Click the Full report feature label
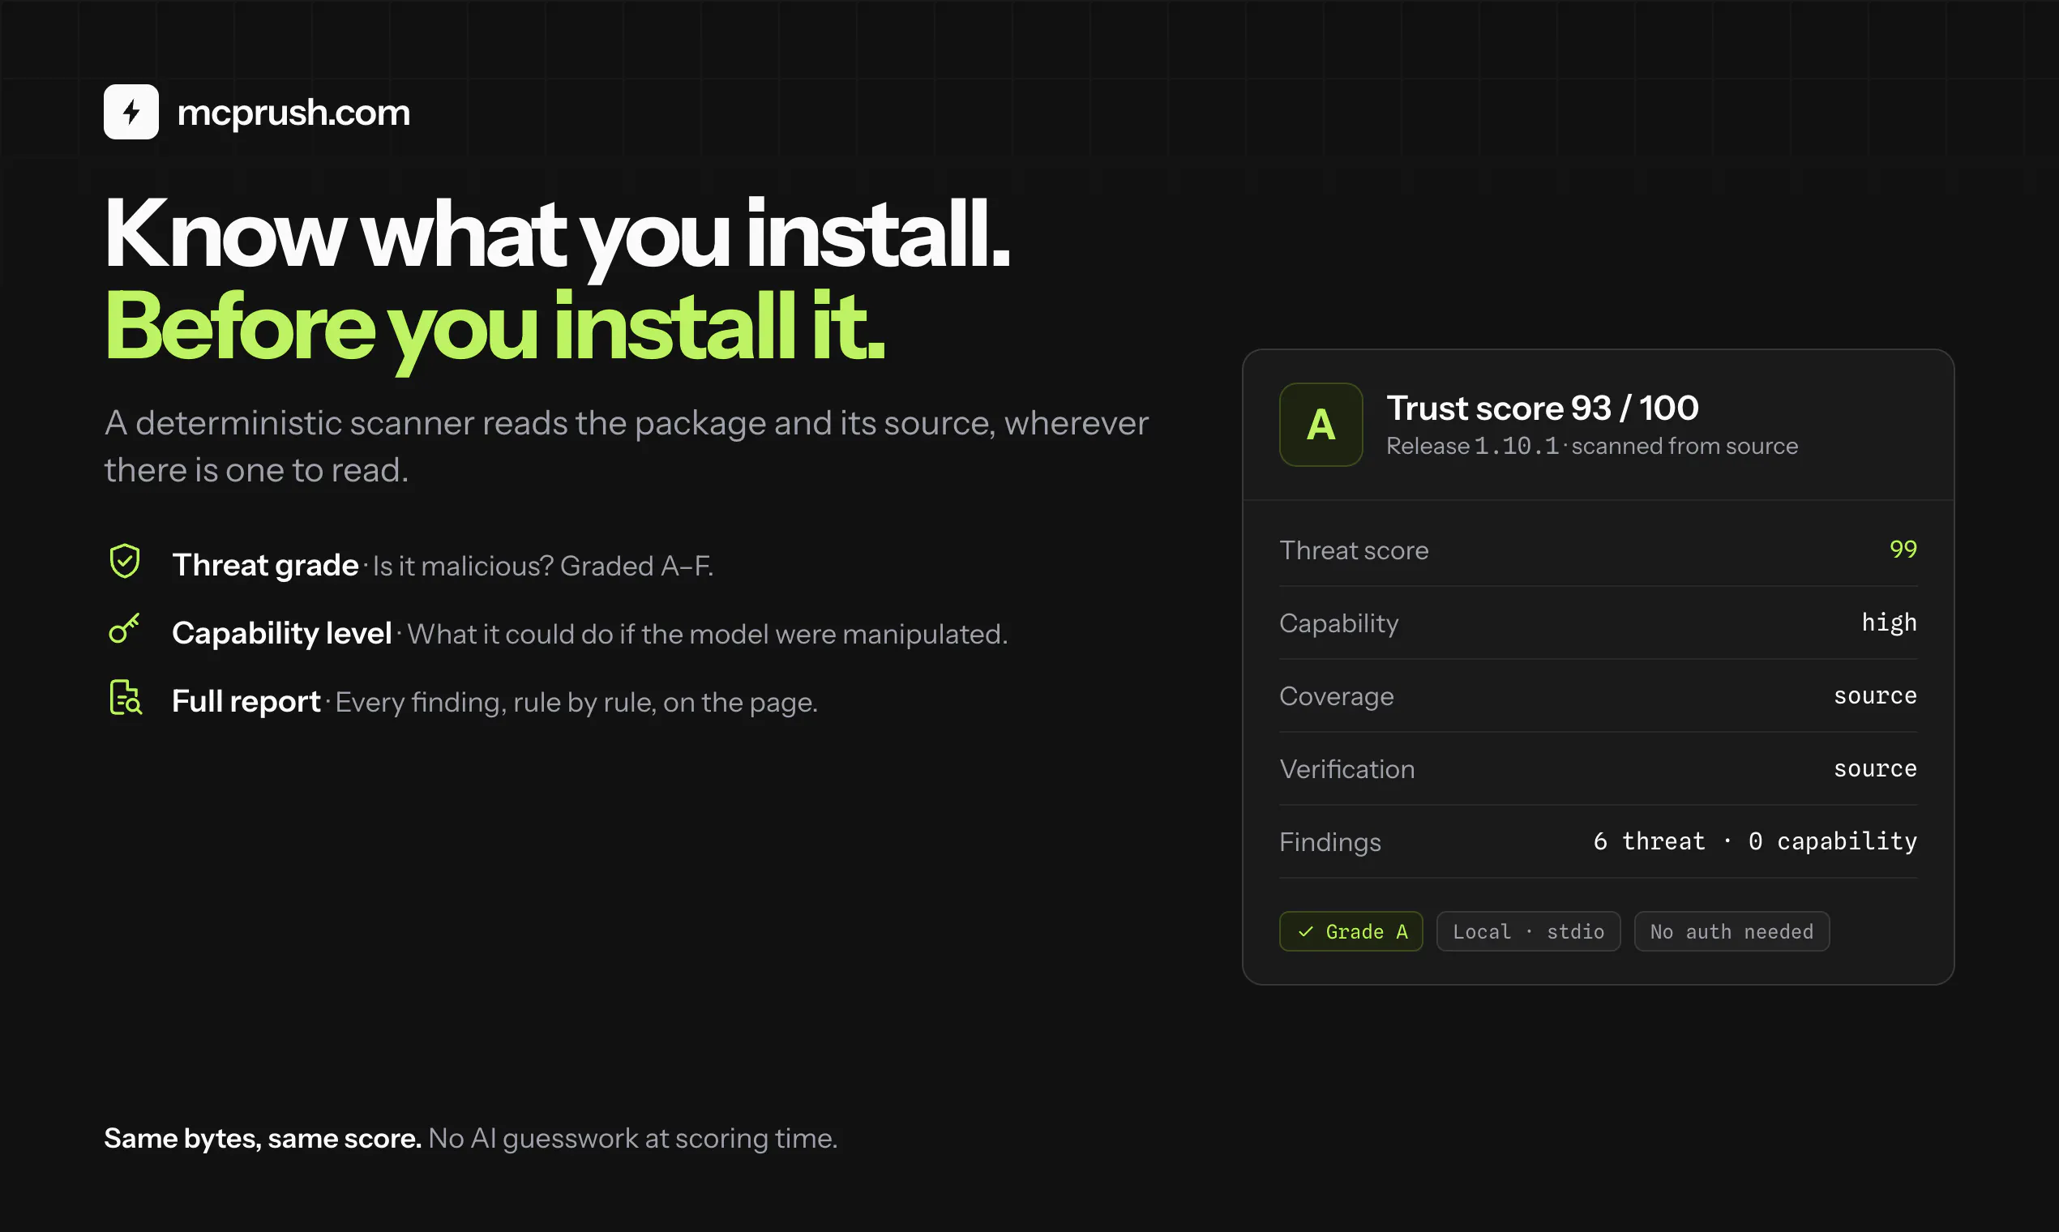Image resolution: width=2059 pixels, height=1232 pixels. click(x=246, y=700)
